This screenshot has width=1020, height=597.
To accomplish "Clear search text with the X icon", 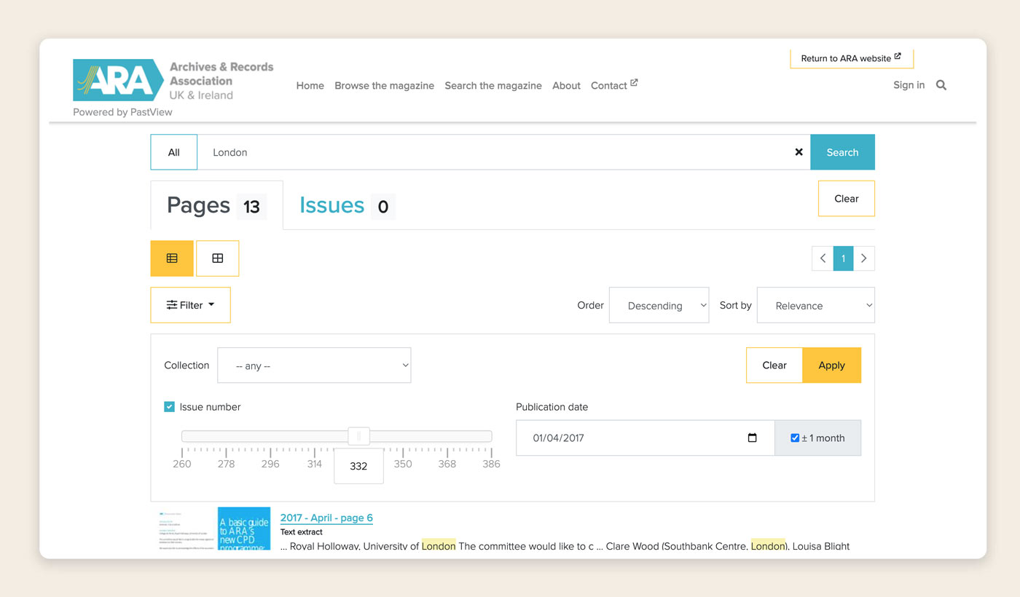I will (799, 152).
